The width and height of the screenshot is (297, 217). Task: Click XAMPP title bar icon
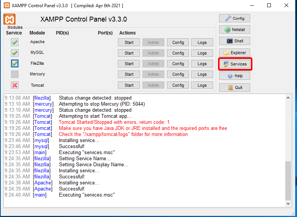click(x=7, y=5)
